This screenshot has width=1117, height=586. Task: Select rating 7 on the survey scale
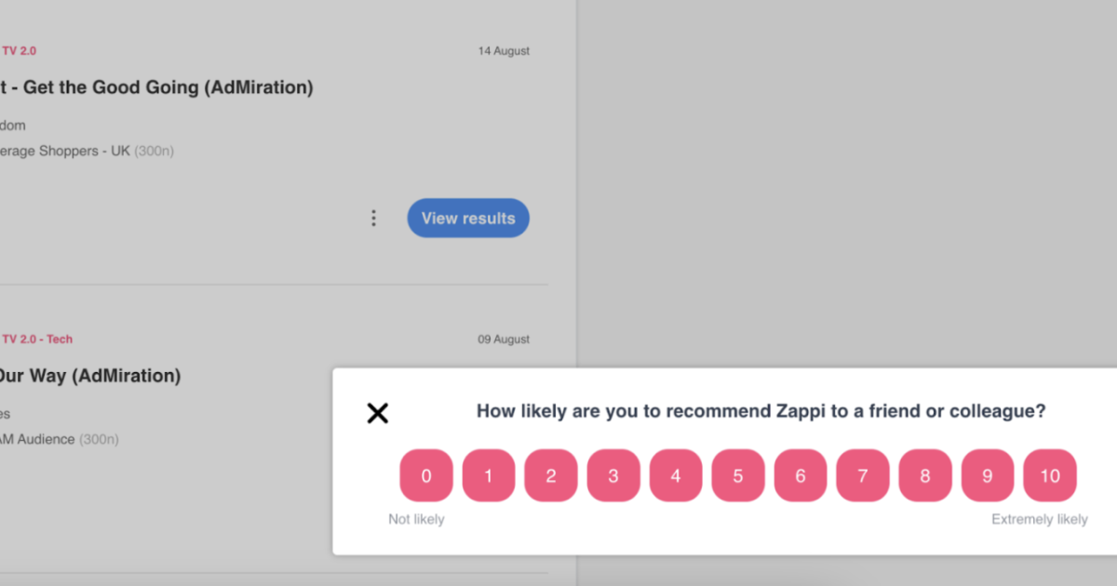coord(862,475)
